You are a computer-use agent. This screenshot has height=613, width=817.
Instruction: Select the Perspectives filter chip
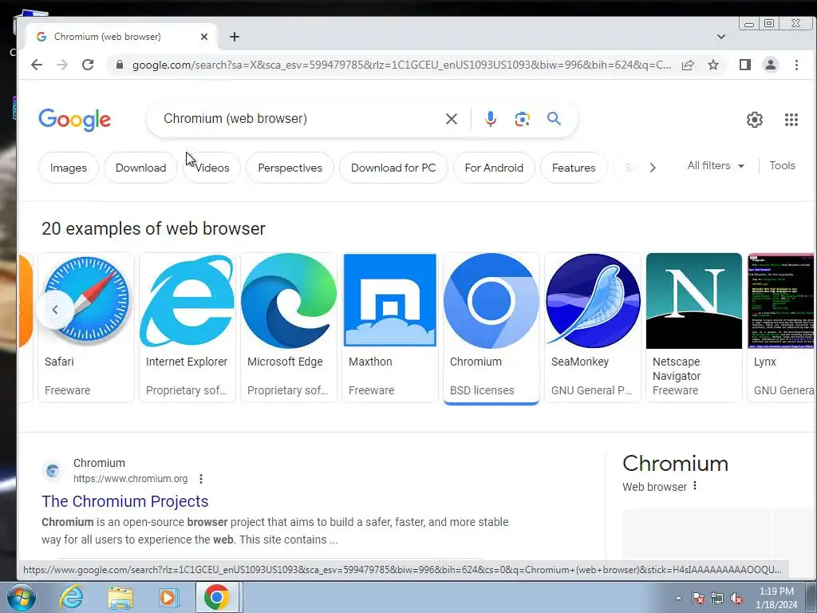[290, 168]
